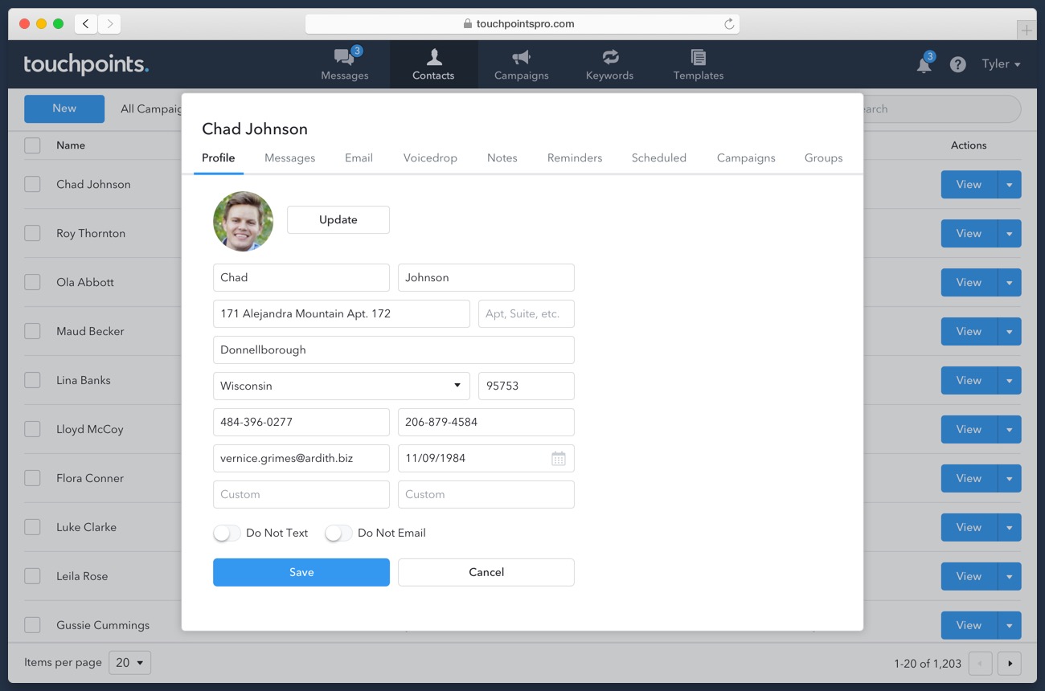This screenshot has width=1045, height=691.
Task: Switch to the Voicedrop tab
Action: (430, 157)
